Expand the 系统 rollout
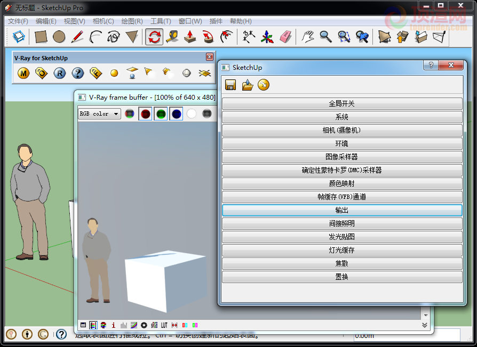 (x=342, y=117)
